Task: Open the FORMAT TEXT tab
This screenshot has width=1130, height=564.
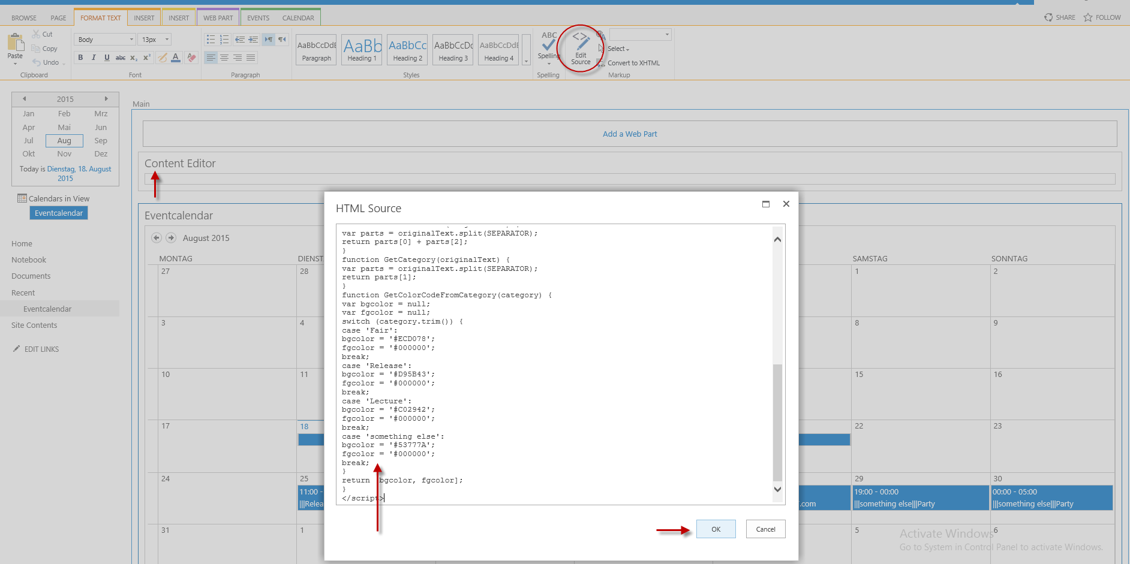Action: coord(101,18)
